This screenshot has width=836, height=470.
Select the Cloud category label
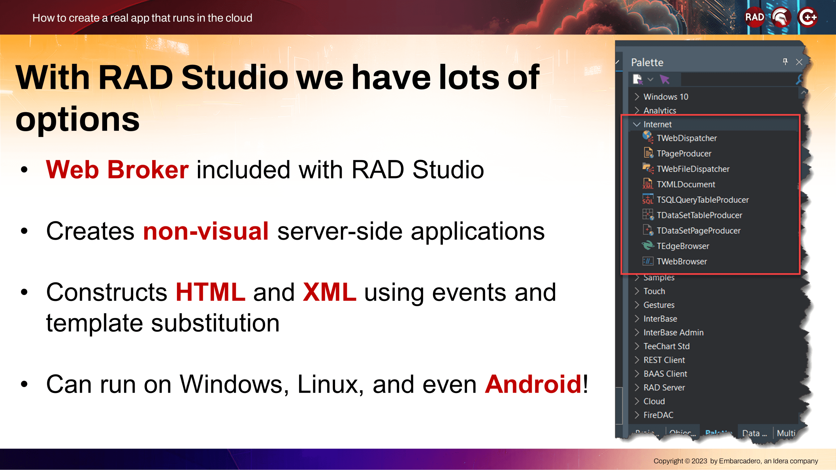pyautogui.click(x=654, y=401)
